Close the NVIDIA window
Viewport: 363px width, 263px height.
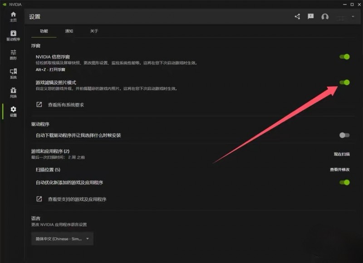coord(359,5)
